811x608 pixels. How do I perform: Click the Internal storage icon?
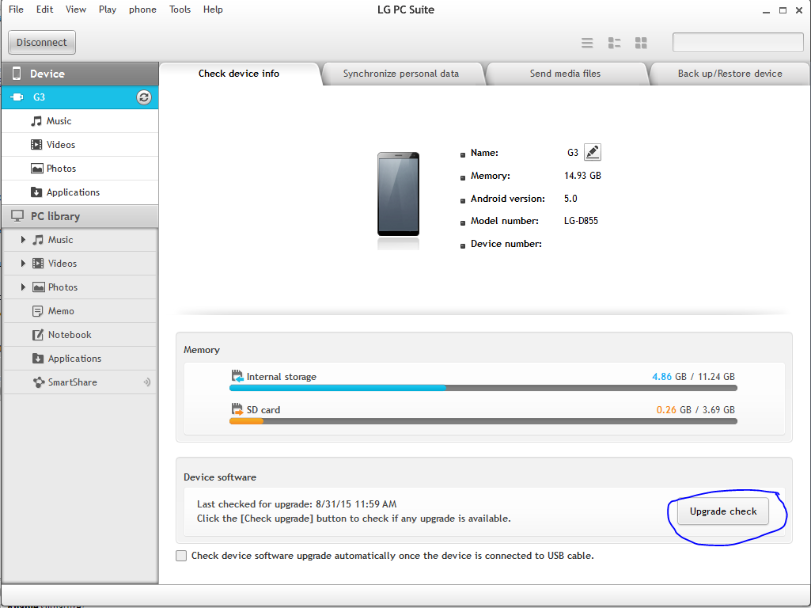coord(237,376)
